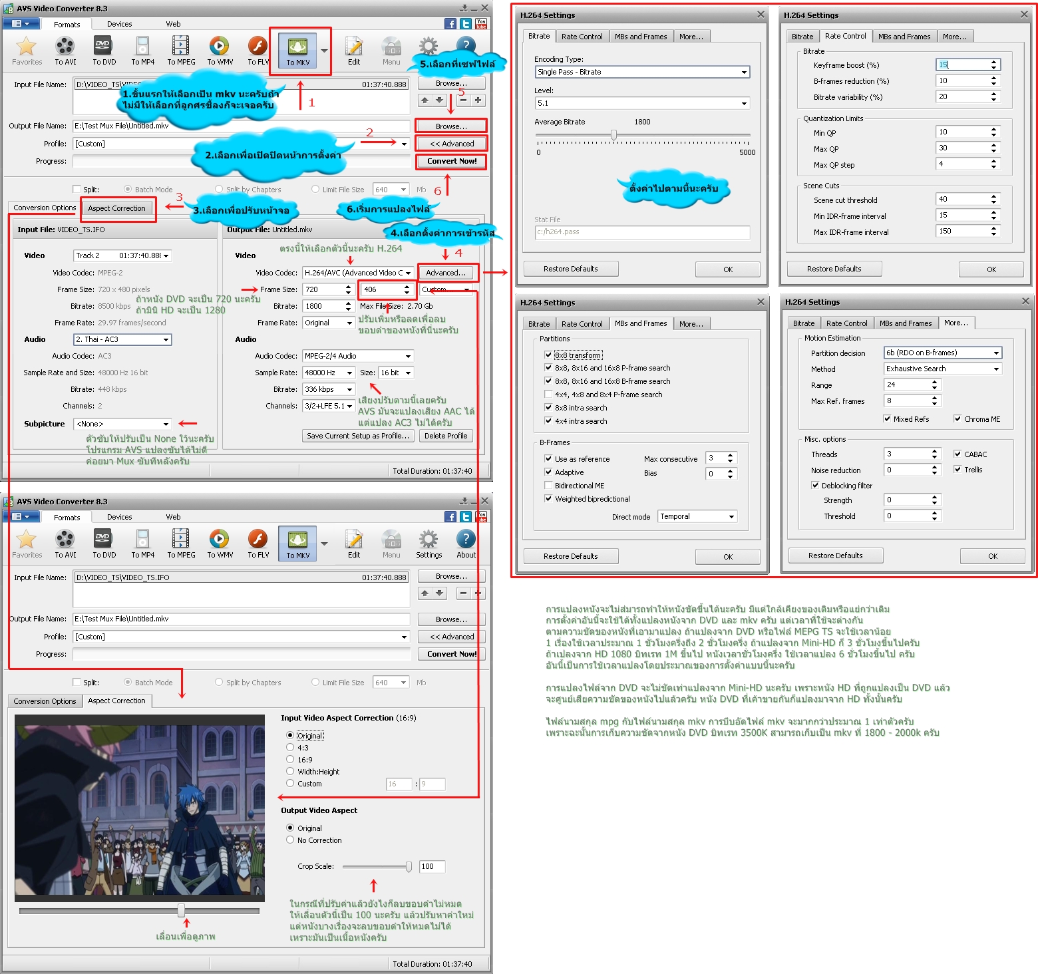Adjust Crop Scale slider
The width and height of the screenshot is (1038, 974).
coord(408,866)
